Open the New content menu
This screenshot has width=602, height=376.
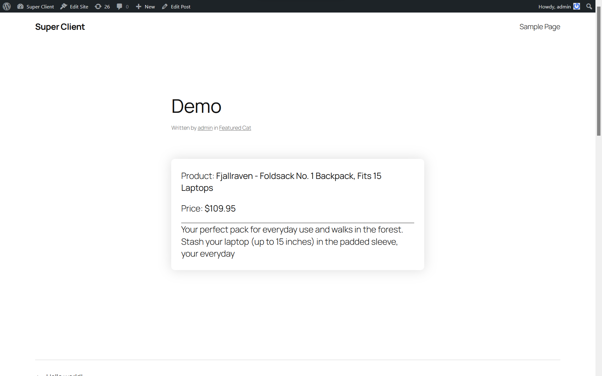[x=150, y=7]
